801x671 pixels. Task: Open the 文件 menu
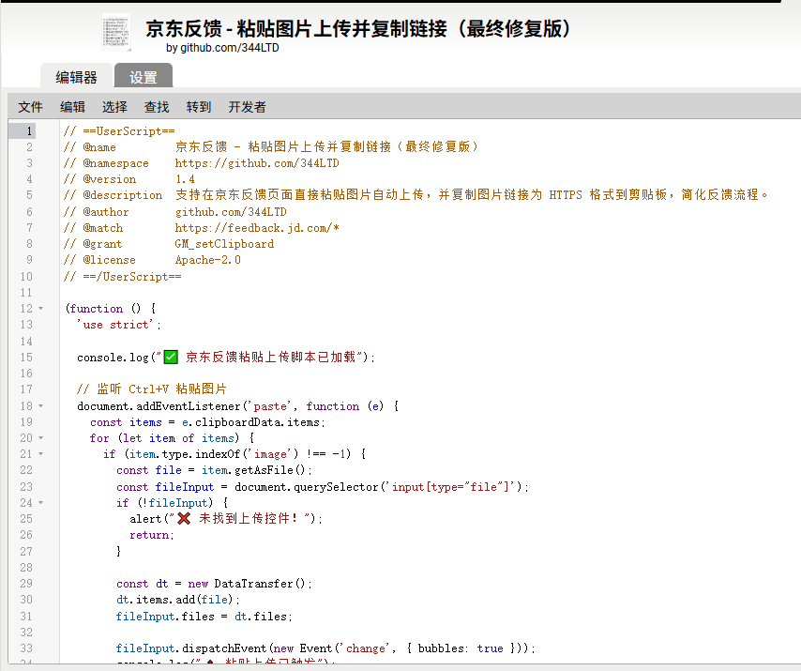(31, 107)
